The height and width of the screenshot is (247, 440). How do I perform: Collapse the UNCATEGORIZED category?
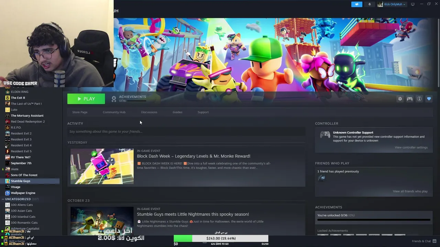(3, 199)
